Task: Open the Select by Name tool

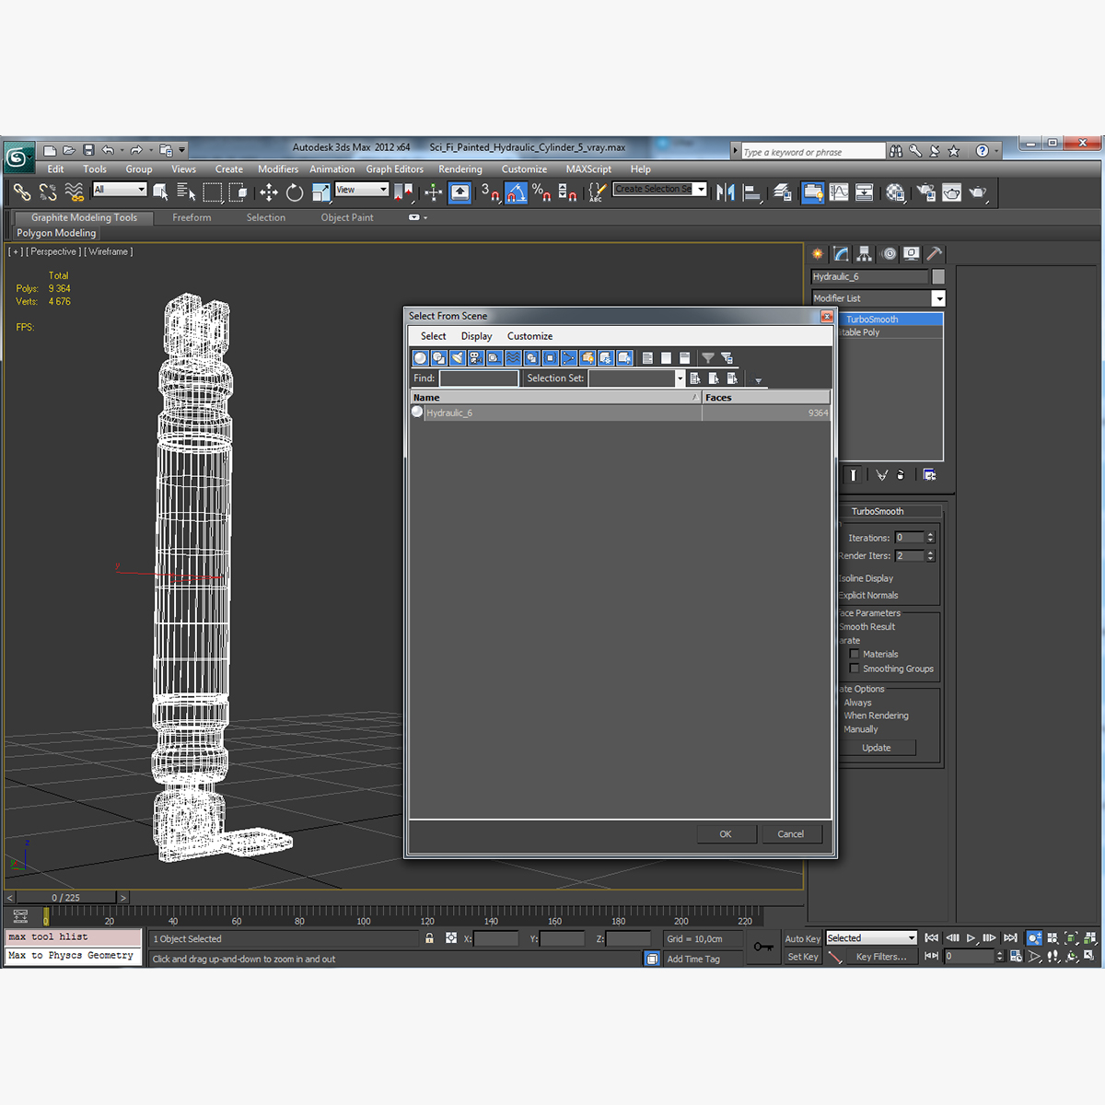Action: pyautogui.click(x=186, y=192)
